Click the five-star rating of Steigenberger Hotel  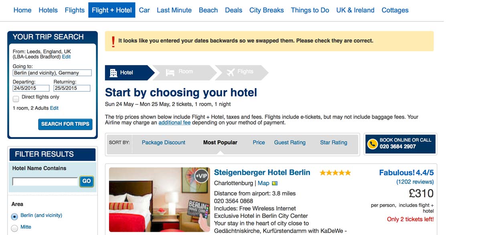pyautogui.click(x=335, y=173)
